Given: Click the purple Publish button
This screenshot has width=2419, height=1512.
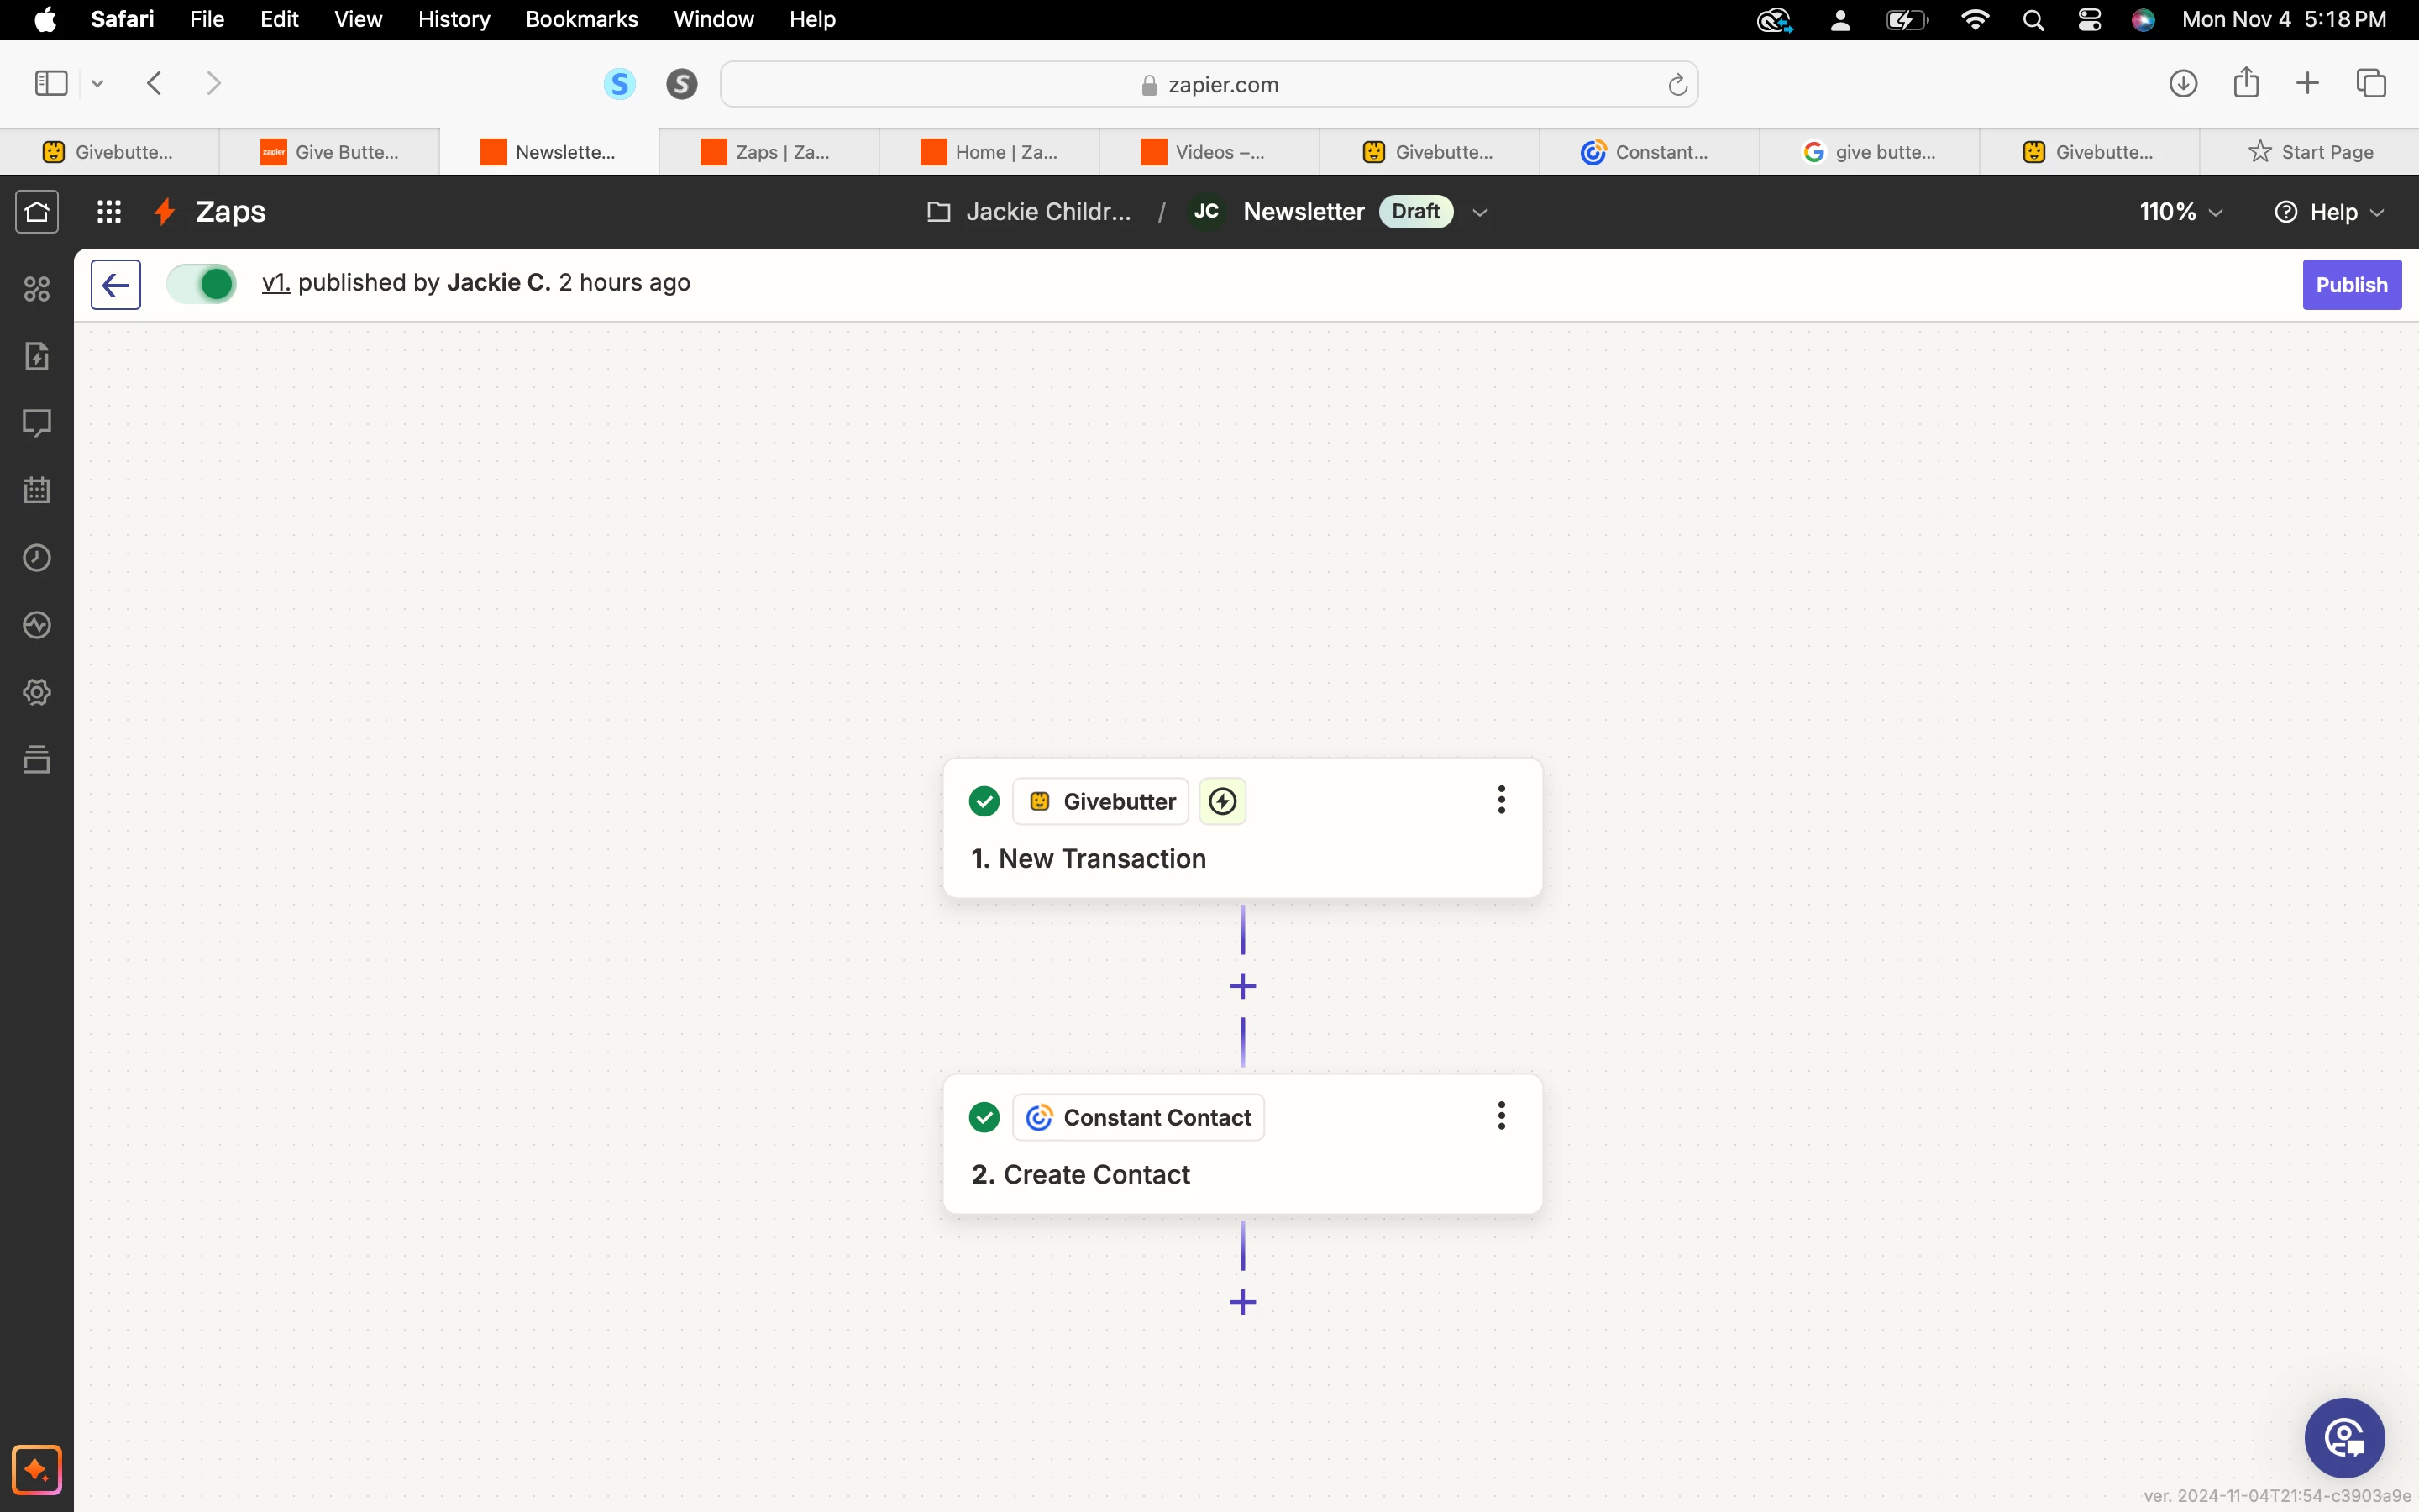Looking at the screenshot, I should point(2351,285).
